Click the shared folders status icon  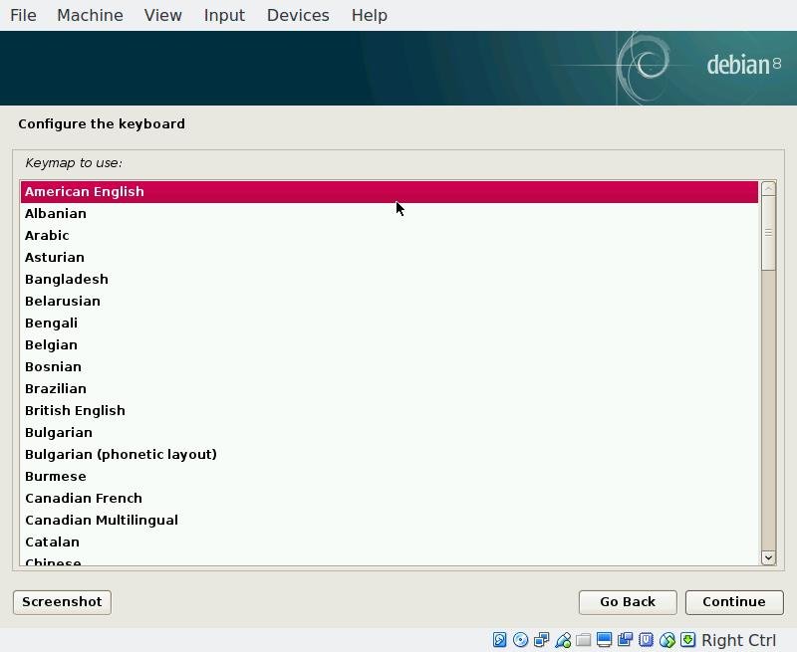584,640
